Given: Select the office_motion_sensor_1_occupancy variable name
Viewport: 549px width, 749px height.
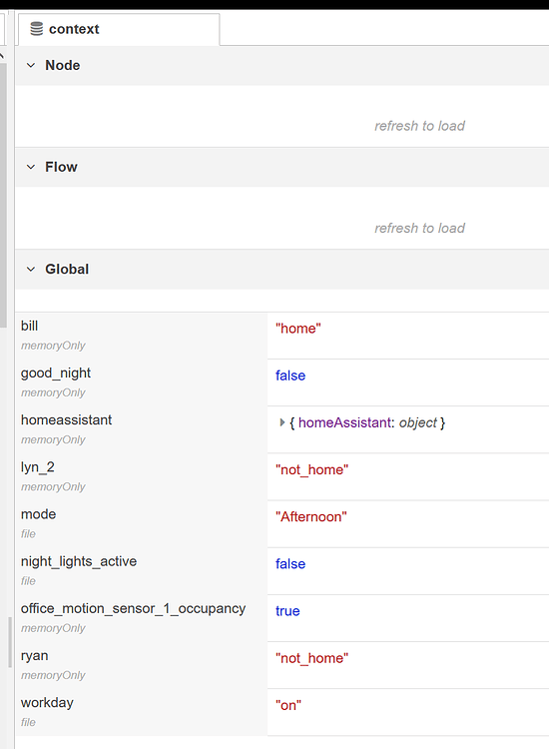Looking at the screenshot, I should pos(133,608).
